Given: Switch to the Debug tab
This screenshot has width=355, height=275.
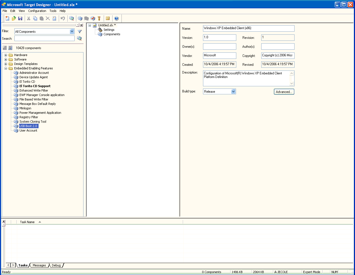Looking at the screenshot, I should point(56,265).
